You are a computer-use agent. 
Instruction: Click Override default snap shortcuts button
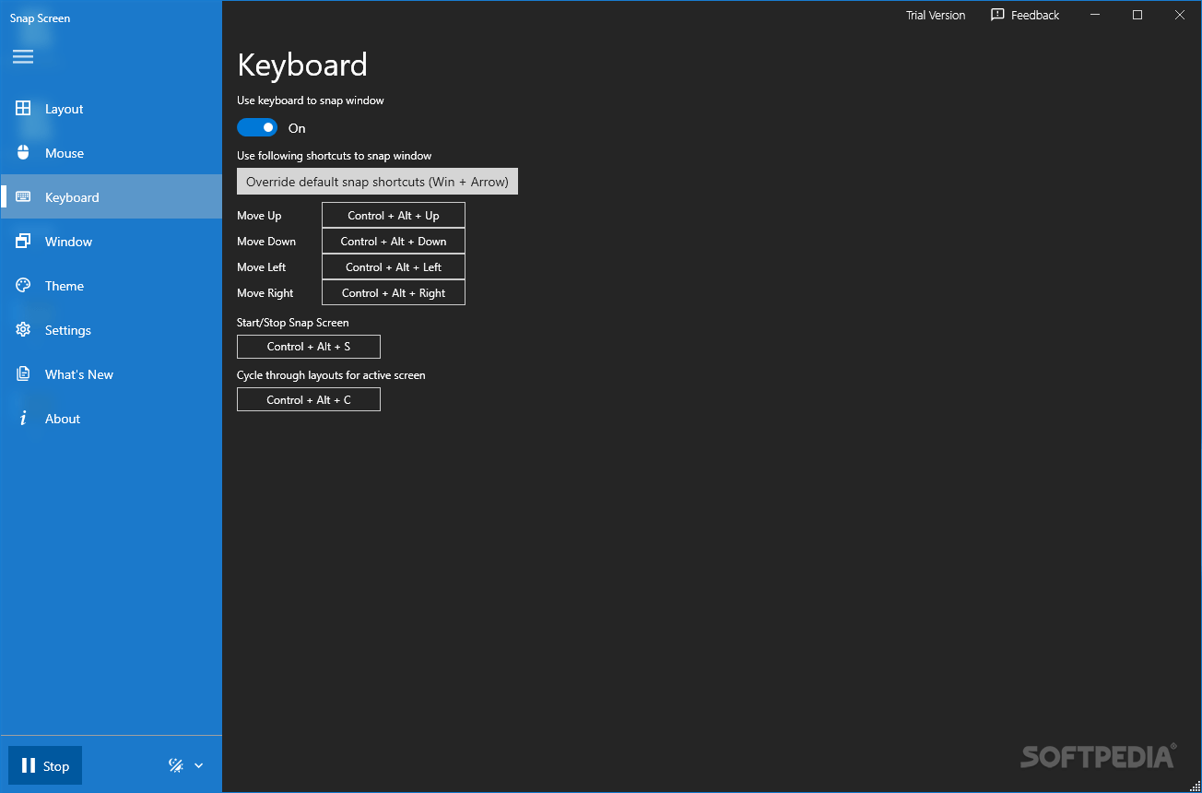[x=378, y=182]
